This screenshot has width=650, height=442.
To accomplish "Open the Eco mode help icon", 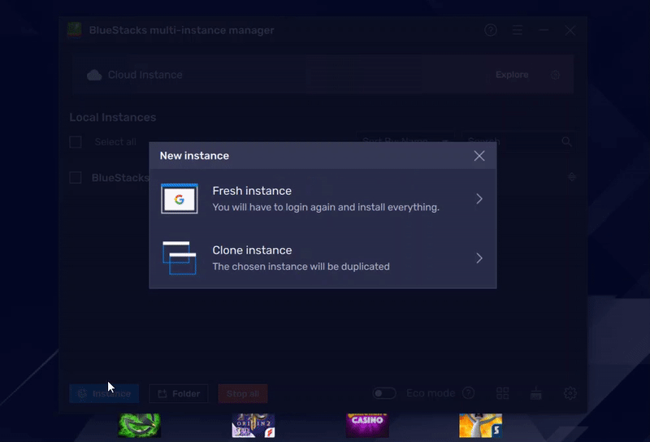I will tap(469, 392).
